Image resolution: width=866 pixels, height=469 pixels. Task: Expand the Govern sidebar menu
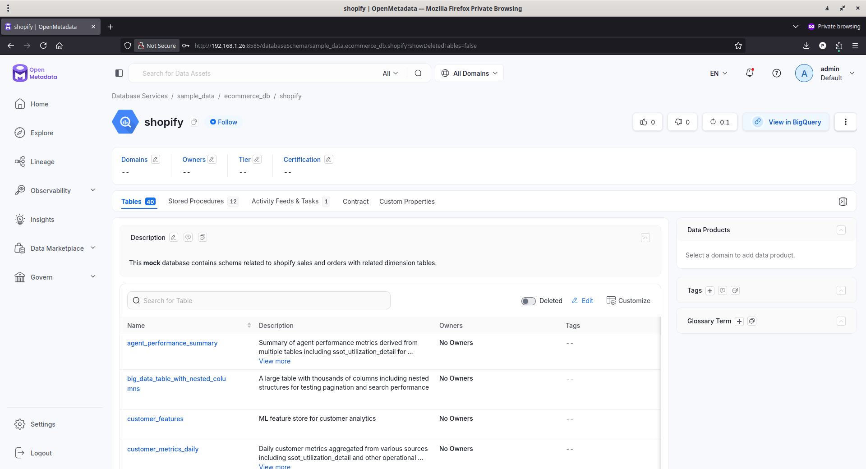93,277
